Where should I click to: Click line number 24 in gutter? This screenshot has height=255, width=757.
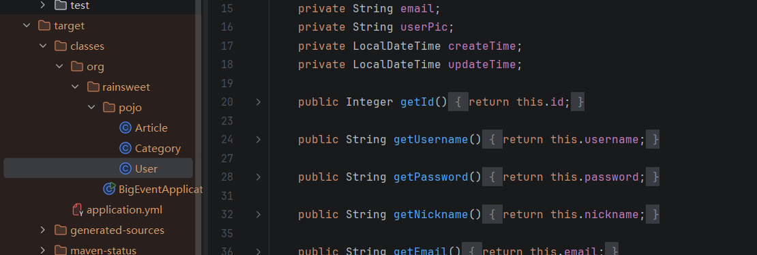227,140
